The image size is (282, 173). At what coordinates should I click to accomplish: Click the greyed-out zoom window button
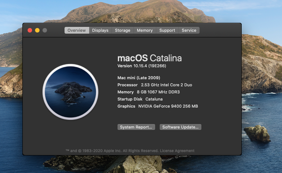[45, 30]
